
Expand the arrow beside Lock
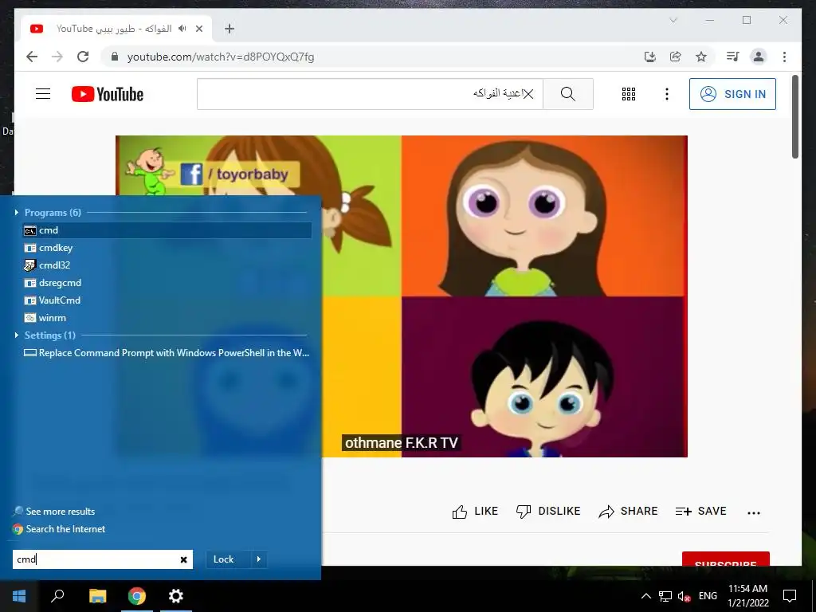coord(259,559)
